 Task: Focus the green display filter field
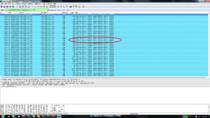coord(26,10)
